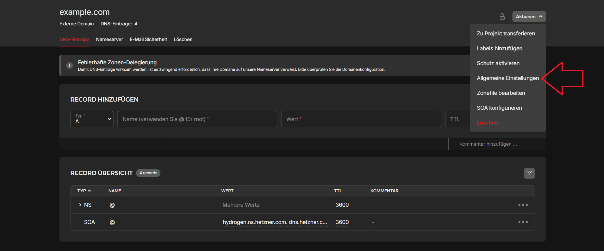Click into the record Name input field
Viewport: 604px width, 251px height.
tap(197, 119)
